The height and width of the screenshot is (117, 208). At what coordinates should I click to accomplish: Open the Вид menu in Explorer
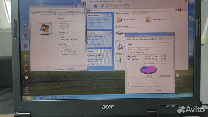tap(96, 1)
